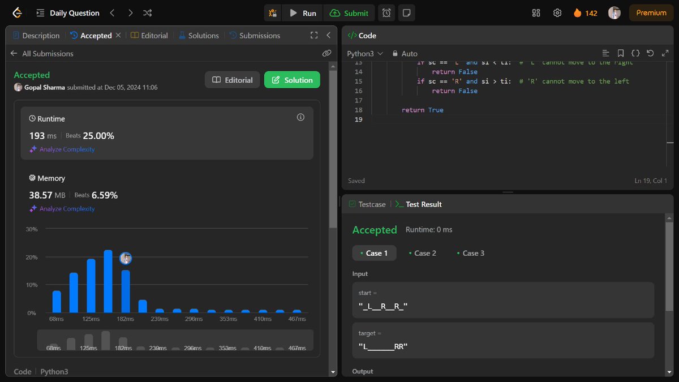Click the Ln 19, Col 1 status text
The width and height of the screenshot is (679, 382).
tap(651, 181)
